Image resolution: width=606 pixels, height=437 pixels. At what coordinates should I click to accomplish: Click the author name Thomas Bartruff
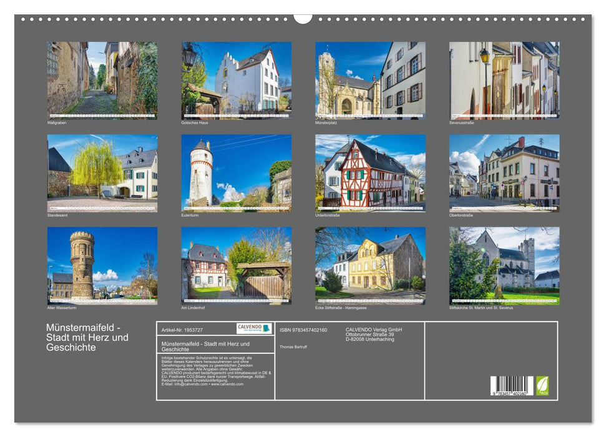(293, 347)
